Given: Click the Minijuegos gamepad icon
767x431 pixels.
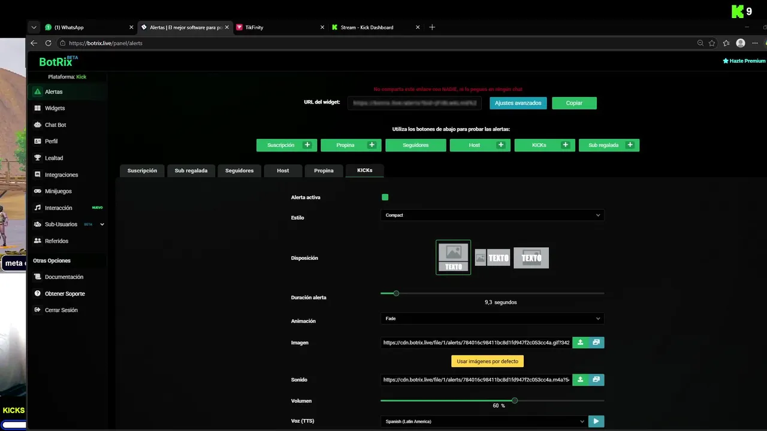Looking at the screenshot, I should (x=38, y=191).
